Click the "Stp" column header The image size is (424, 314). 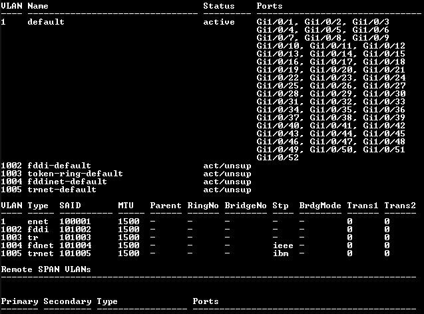[280, 206]
